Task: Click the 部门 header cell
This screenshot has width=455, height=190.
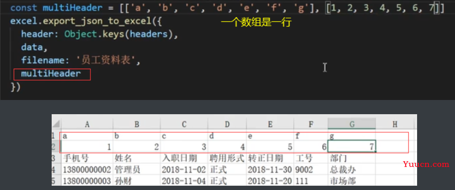Action: pyautogui.click(x=352, y=158)
